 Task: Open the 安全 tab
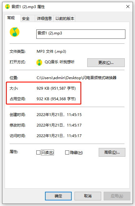(x=26, y=19)
